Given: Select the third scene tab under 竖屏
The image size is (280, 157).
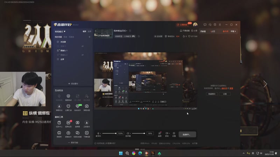Looking at the screenshot, I should click(71, 37).
